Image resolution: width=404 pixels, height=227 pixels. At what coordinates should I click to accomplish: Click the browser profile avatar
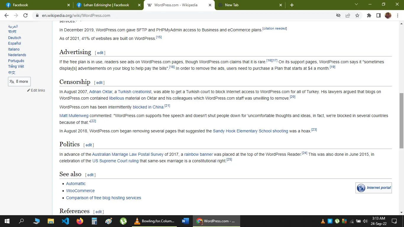388,15
